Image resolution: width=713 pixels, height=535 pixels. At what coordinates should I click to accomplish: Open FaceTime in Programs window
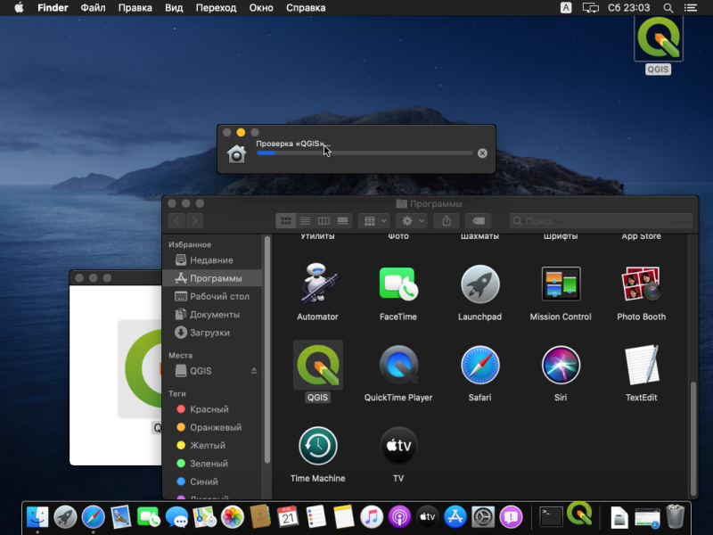(x=398, y=284)
